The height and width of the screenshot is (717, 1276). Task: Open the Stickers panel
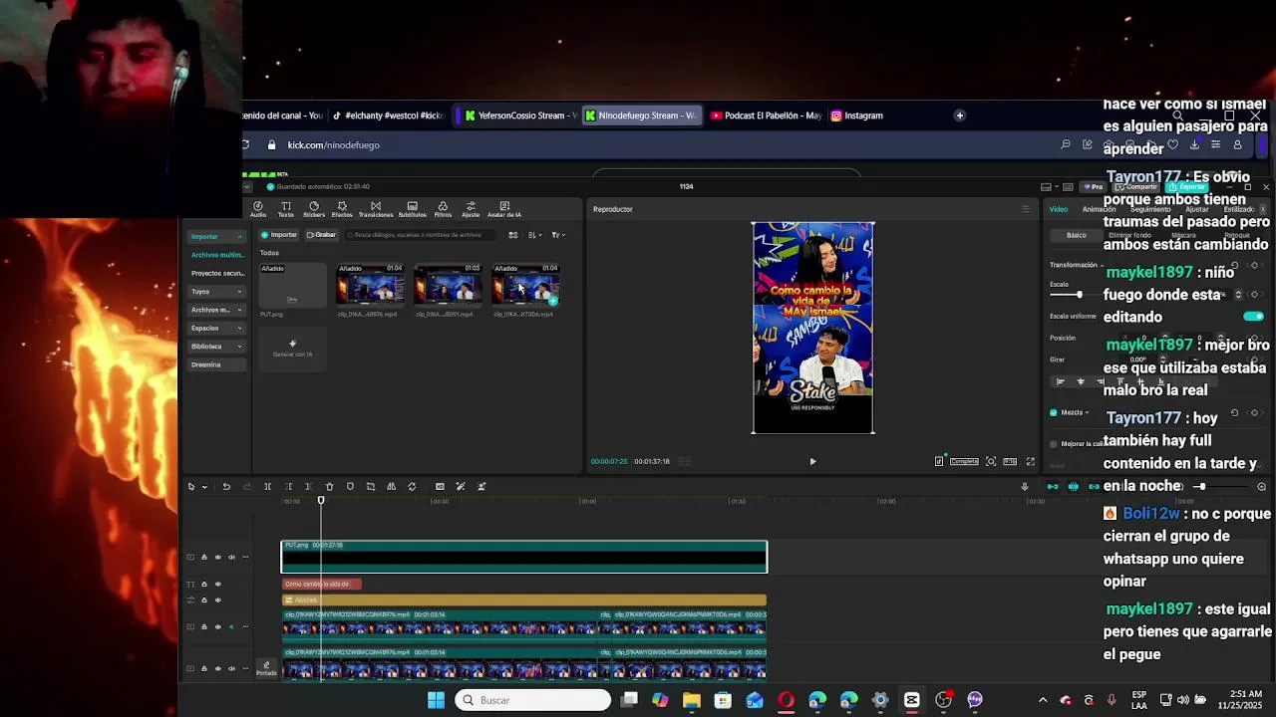click(314, 209)
